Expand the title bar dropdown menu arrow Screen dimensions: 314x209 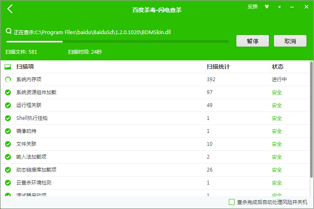pos(279,7)
